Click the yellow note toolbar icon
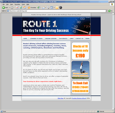 point(57,8)
